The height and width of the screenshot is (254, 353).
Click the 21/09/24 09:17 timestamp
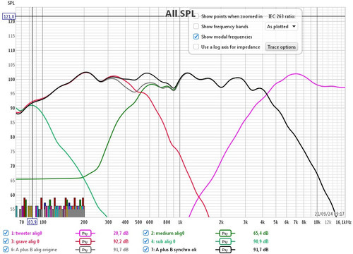(329, 214)
